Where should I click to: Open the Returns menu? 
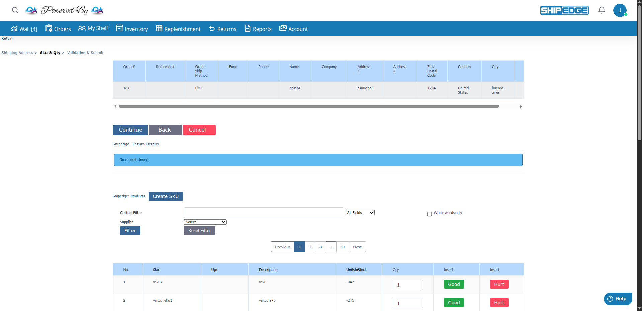point(223,29)
